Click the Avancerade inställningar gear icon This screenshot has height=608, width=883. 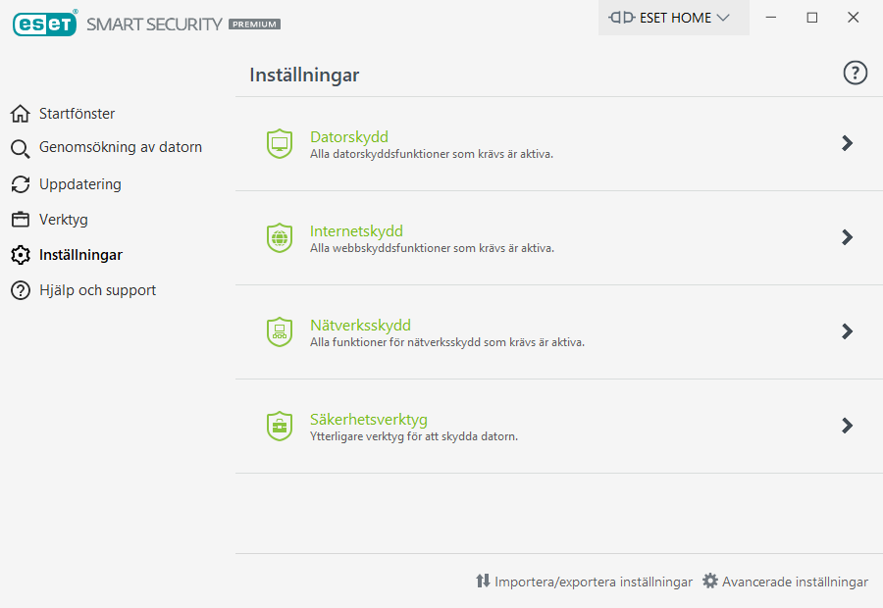(x=710, y=581)
